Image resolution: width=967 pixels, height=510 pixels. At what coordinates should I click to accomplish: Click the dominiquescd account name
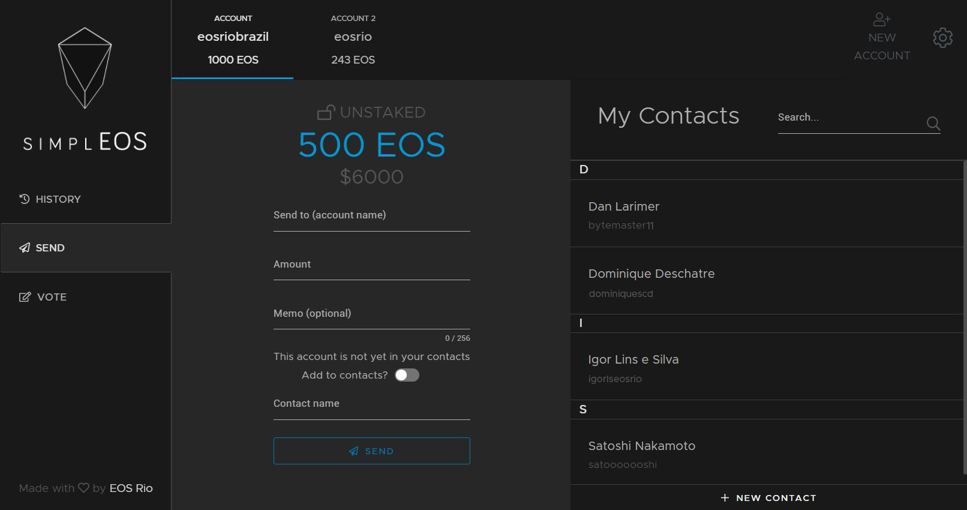[621, 293]
